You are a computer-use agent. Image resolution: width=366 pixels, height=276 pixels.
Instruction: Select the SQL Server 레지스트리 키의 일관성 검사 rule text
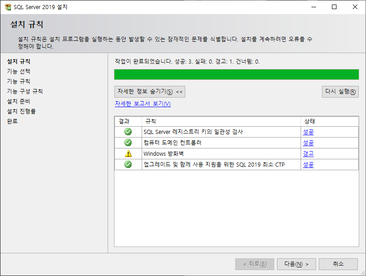193,132
